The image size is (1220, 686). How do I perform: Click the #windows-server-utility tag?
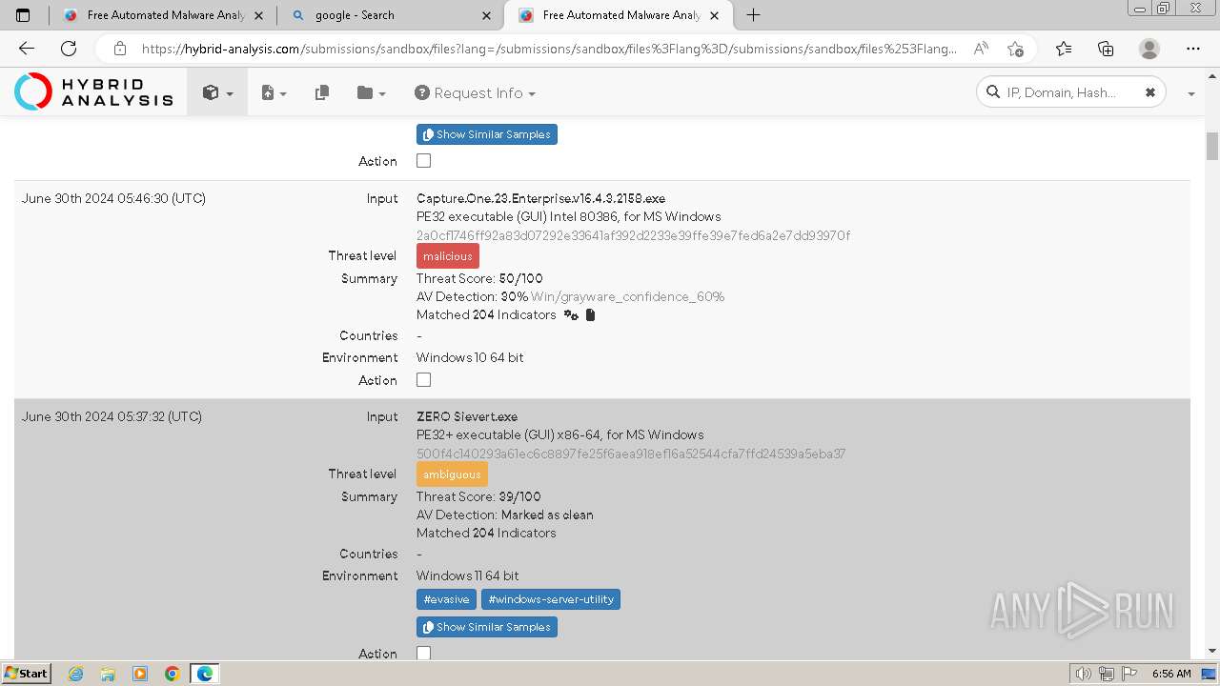(551, 599)
